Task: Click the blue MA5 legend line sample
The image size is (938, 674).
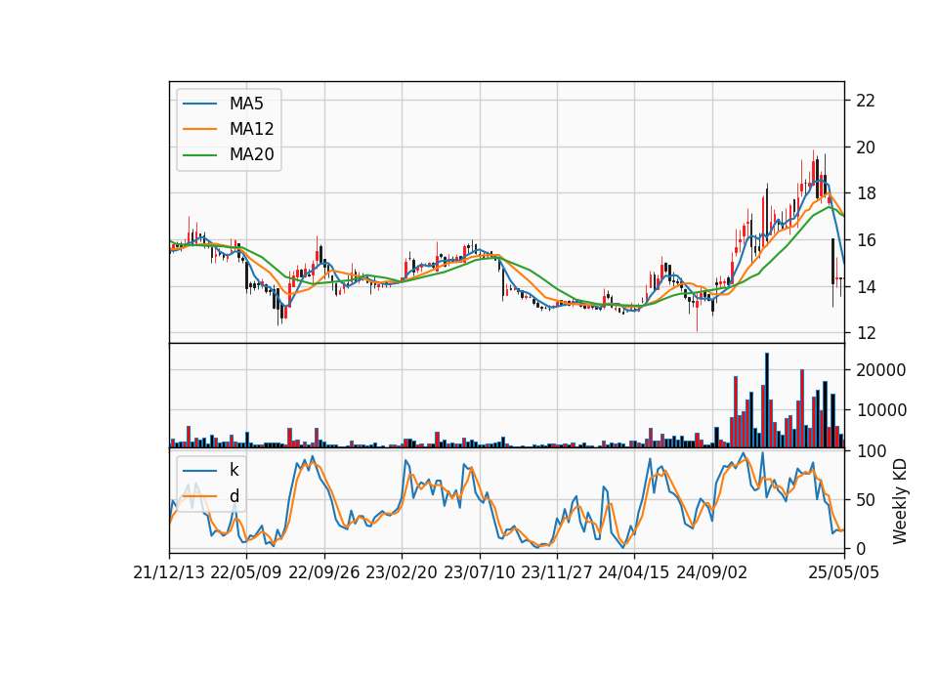Action: pos(199,104)
